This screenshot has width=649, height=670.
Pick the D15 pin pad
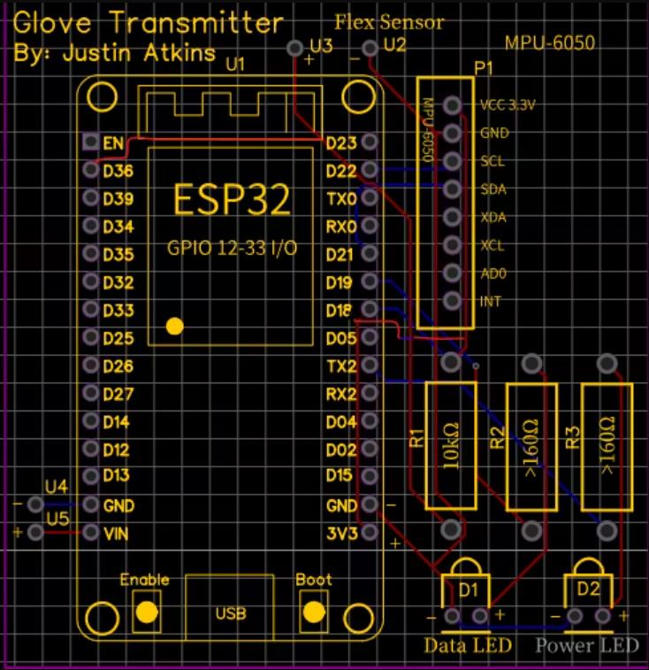370,476
